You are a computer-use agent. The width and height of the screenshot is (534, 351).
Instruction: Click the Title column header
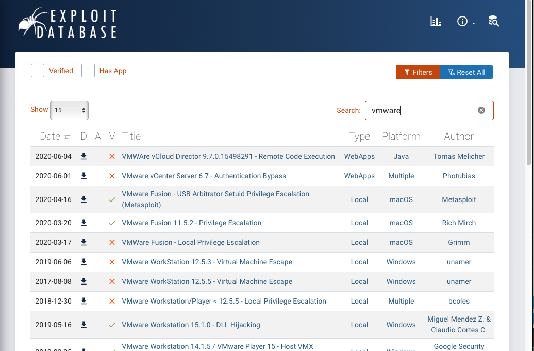(131, 136)
